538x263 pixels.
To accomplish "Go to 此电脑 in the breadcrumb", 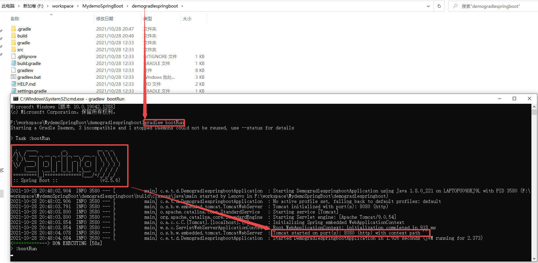I will (x=8, y=6).
